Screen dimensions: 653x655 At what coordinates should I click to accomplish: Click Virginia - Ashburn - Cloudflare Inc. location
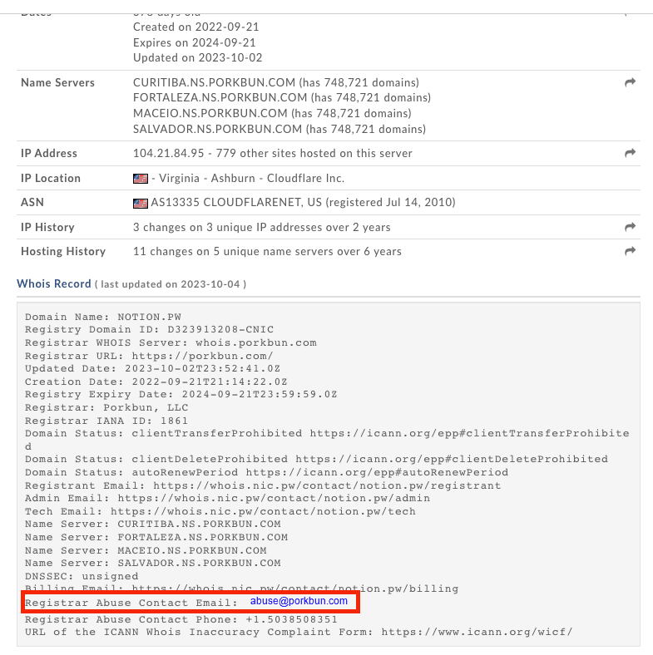[x=252, y=179]
